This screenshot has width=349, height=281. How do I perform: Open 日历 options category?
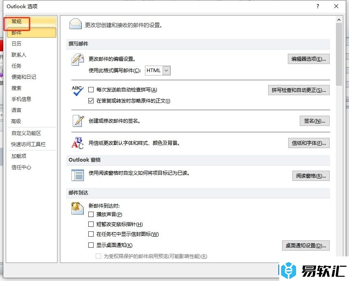click(31, 43)
